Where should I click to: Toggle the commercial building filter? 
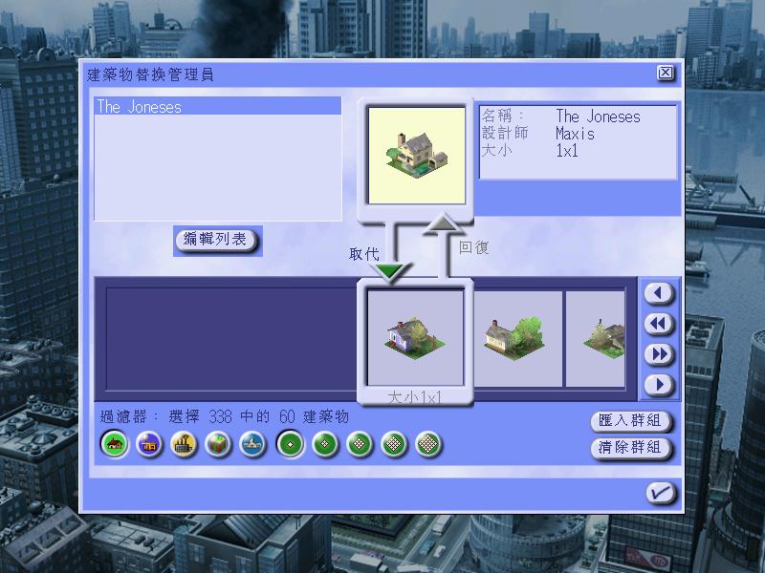click(x=149, y=444)
